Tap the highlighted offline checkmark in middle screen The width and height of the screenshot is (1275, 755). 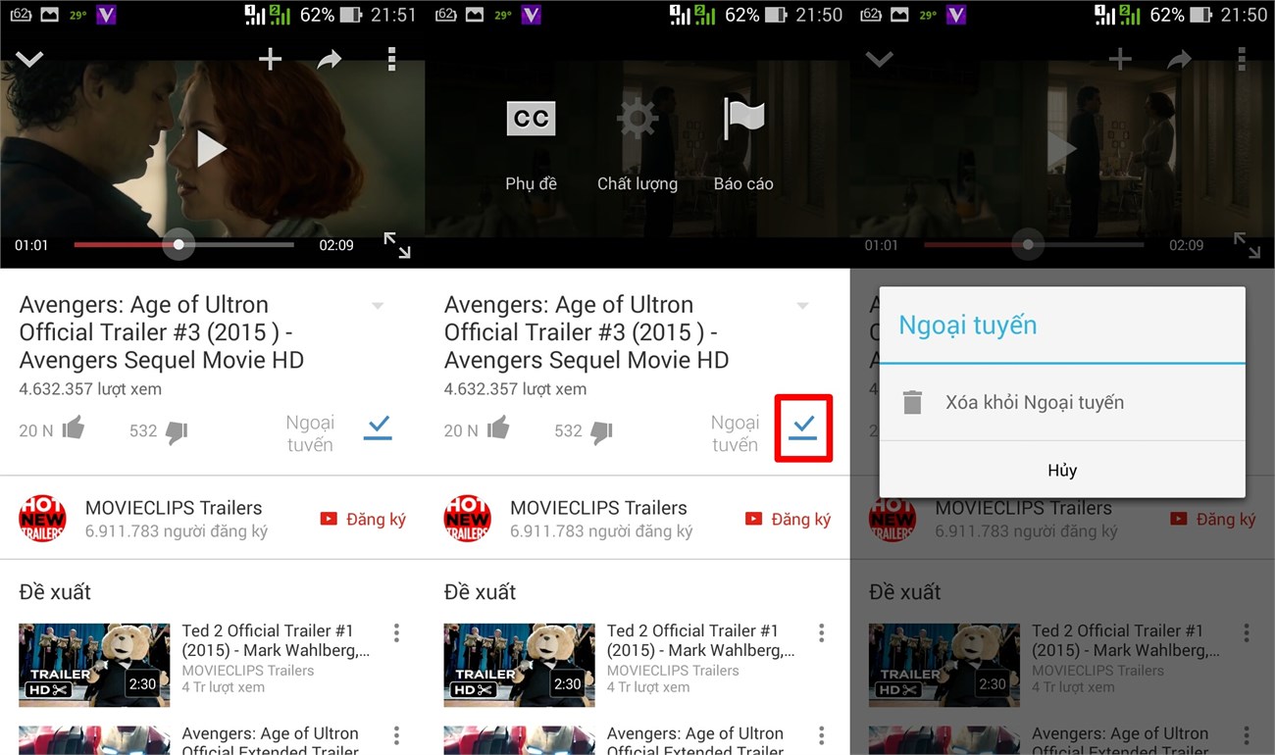[803, 428]
